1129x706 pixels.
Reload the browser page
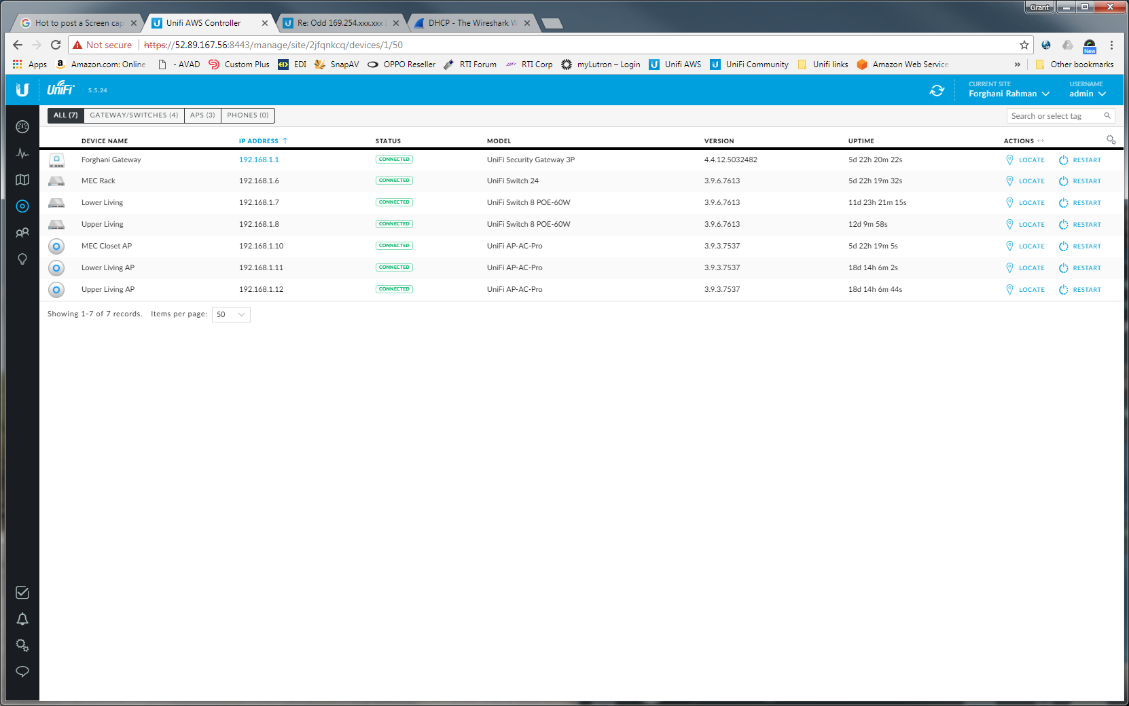pyautogui.click(x=56, y=45)
